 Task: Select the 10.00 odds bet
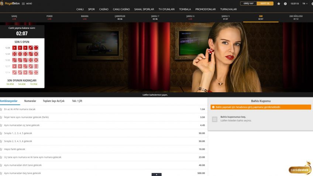(x=202, y=149)
